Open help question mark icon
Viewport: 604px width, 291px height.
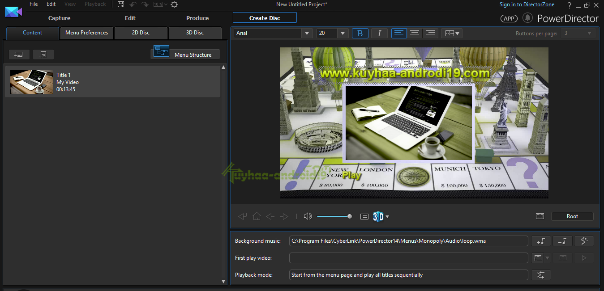coord(569,5)
